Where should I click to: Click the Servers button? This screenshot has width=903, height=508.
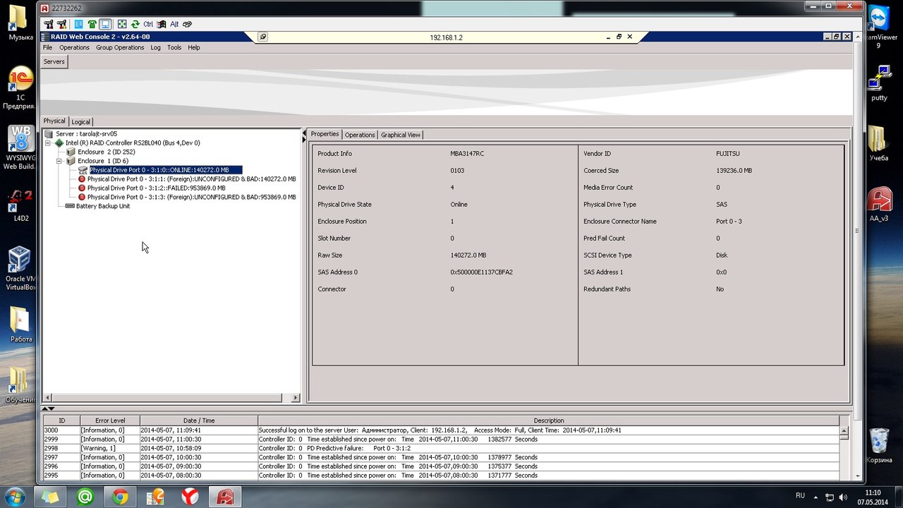(x=54, y=61)
